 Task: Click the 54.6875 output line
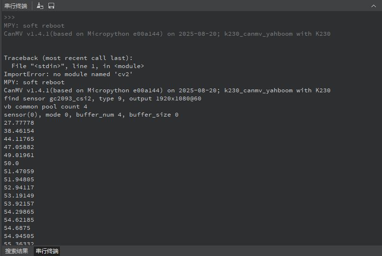tap(17, 228)
